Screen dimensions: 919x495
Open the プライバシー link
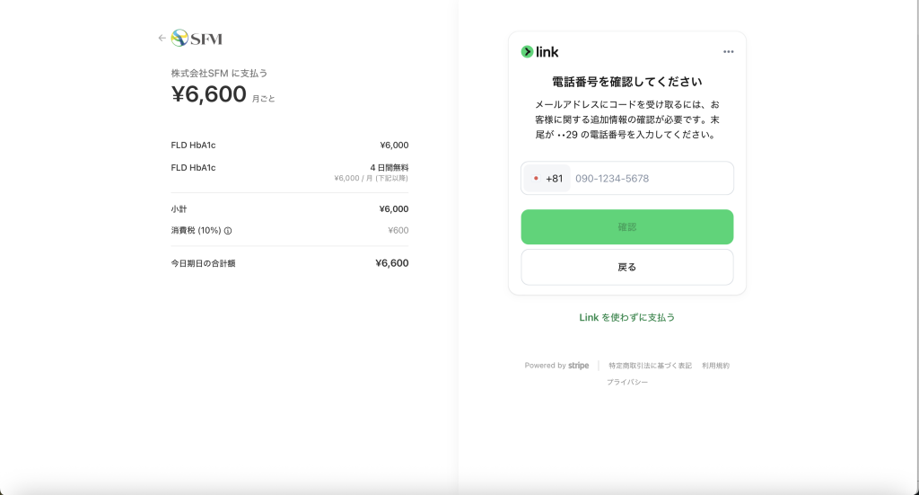tap(626, 382)
